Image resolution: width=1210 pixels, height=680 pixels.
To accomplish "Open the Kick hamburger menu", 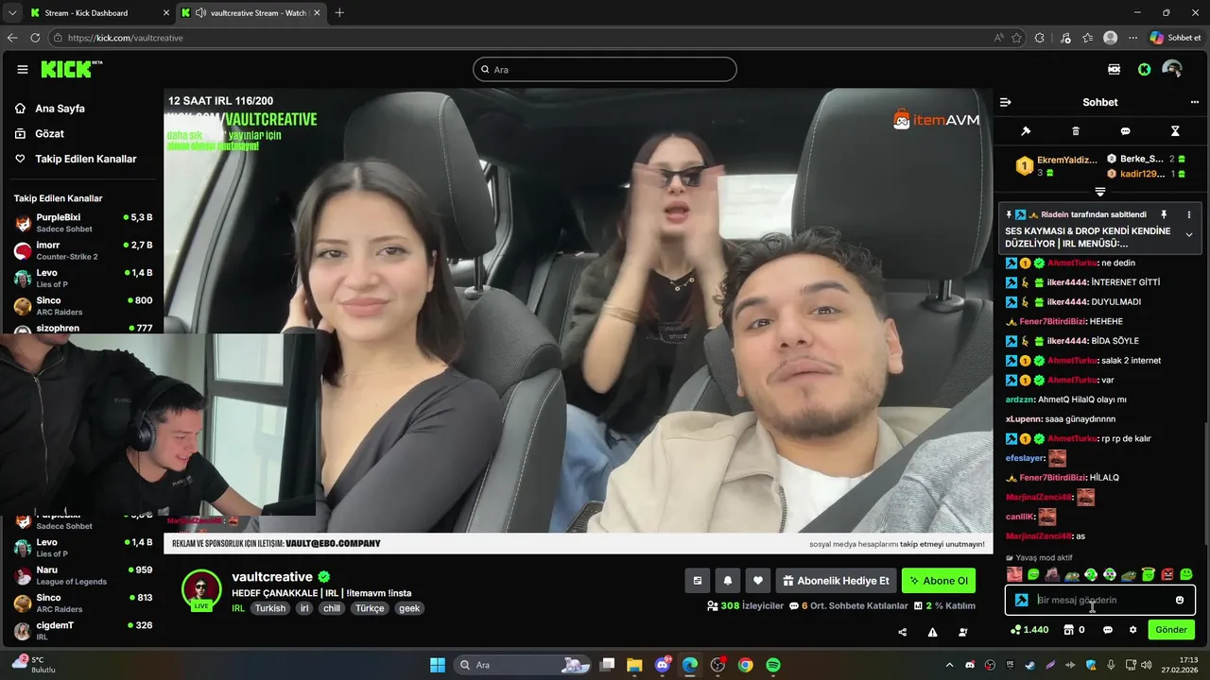I will 23,69.
